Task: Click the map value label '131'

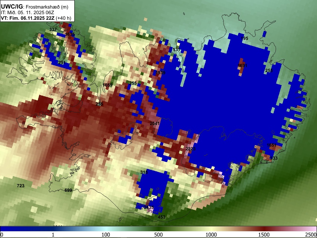Action: click(x=176, y=50)
